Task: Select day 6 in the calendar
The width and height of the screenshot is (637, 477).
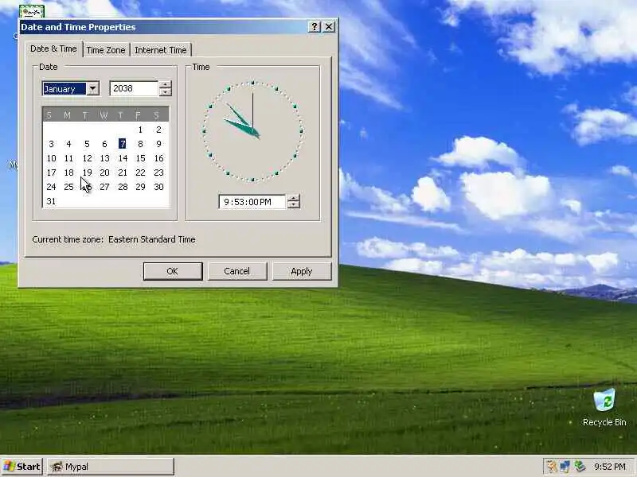Action: (x=104, y=144)
